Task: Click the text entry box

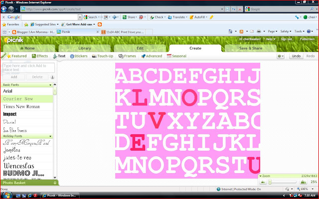Action: pyautogui.click(x=29, y=68)
